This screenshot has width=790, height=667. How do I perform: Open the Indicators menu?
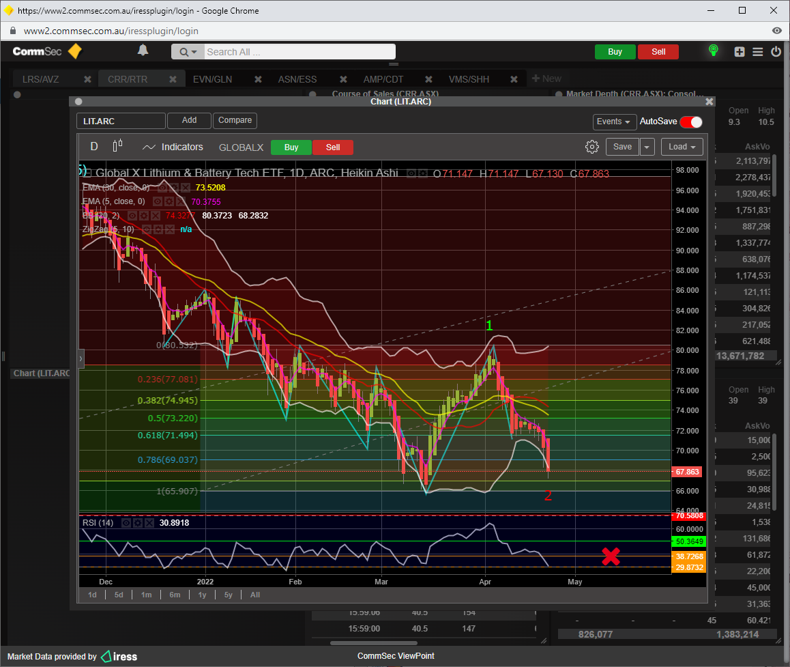(173, 147)
